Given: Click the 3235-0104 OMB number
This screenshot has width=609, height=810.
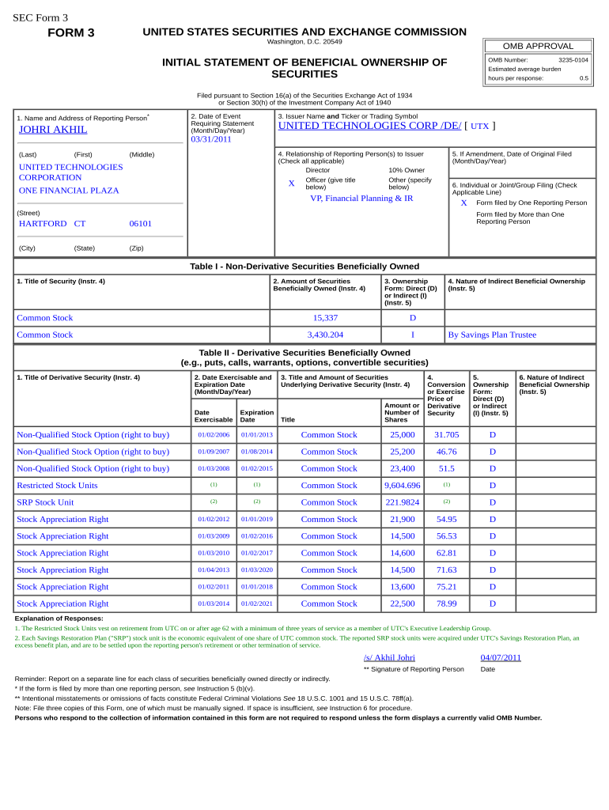Looking at the screenshot, I should click(x=573, y=60).
